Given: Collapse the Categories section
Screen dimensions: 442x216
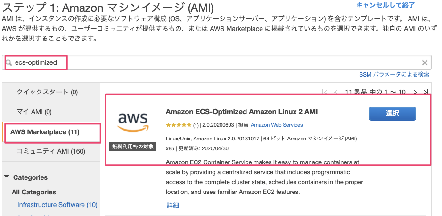Looking at the screenshot, I should 7,177.
